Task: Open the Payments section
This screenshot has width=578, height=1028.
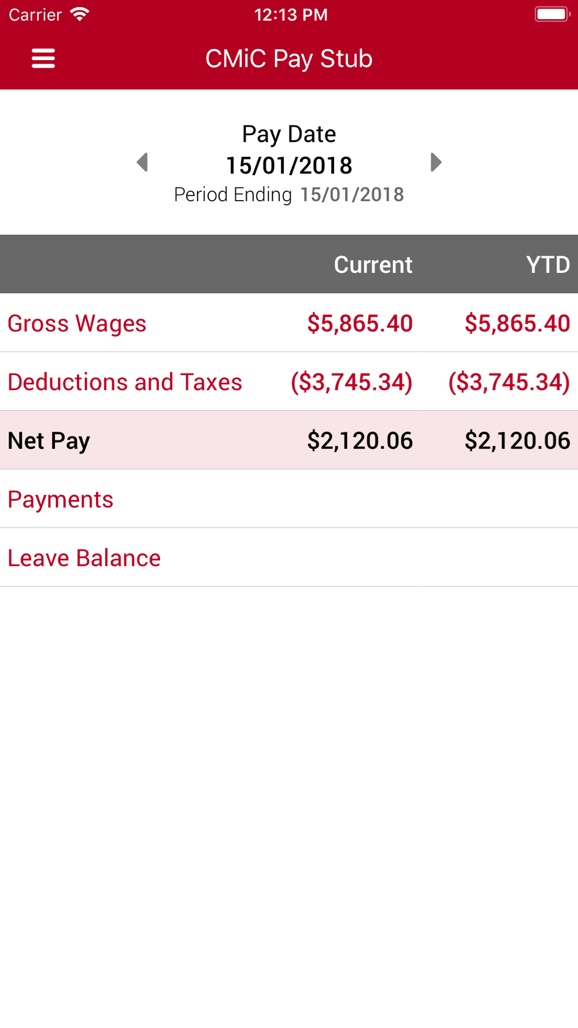Action: [289, 499]
